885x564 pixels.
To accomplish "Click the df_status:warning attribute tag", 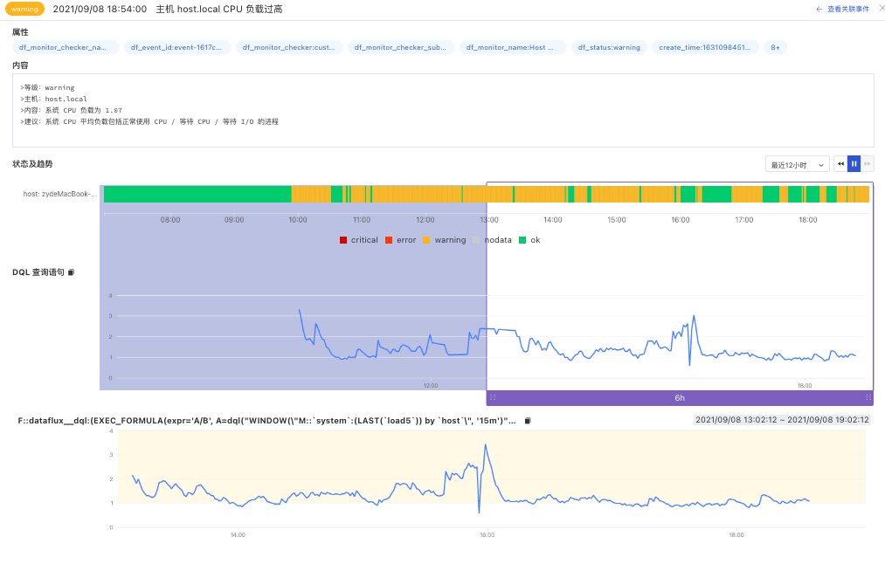I will pos(609,47).
